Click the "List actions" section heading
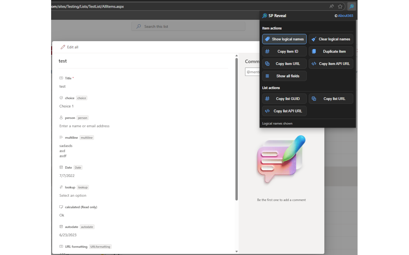The height and width of the screenshot is (255, 409). [x=271, y=88]
